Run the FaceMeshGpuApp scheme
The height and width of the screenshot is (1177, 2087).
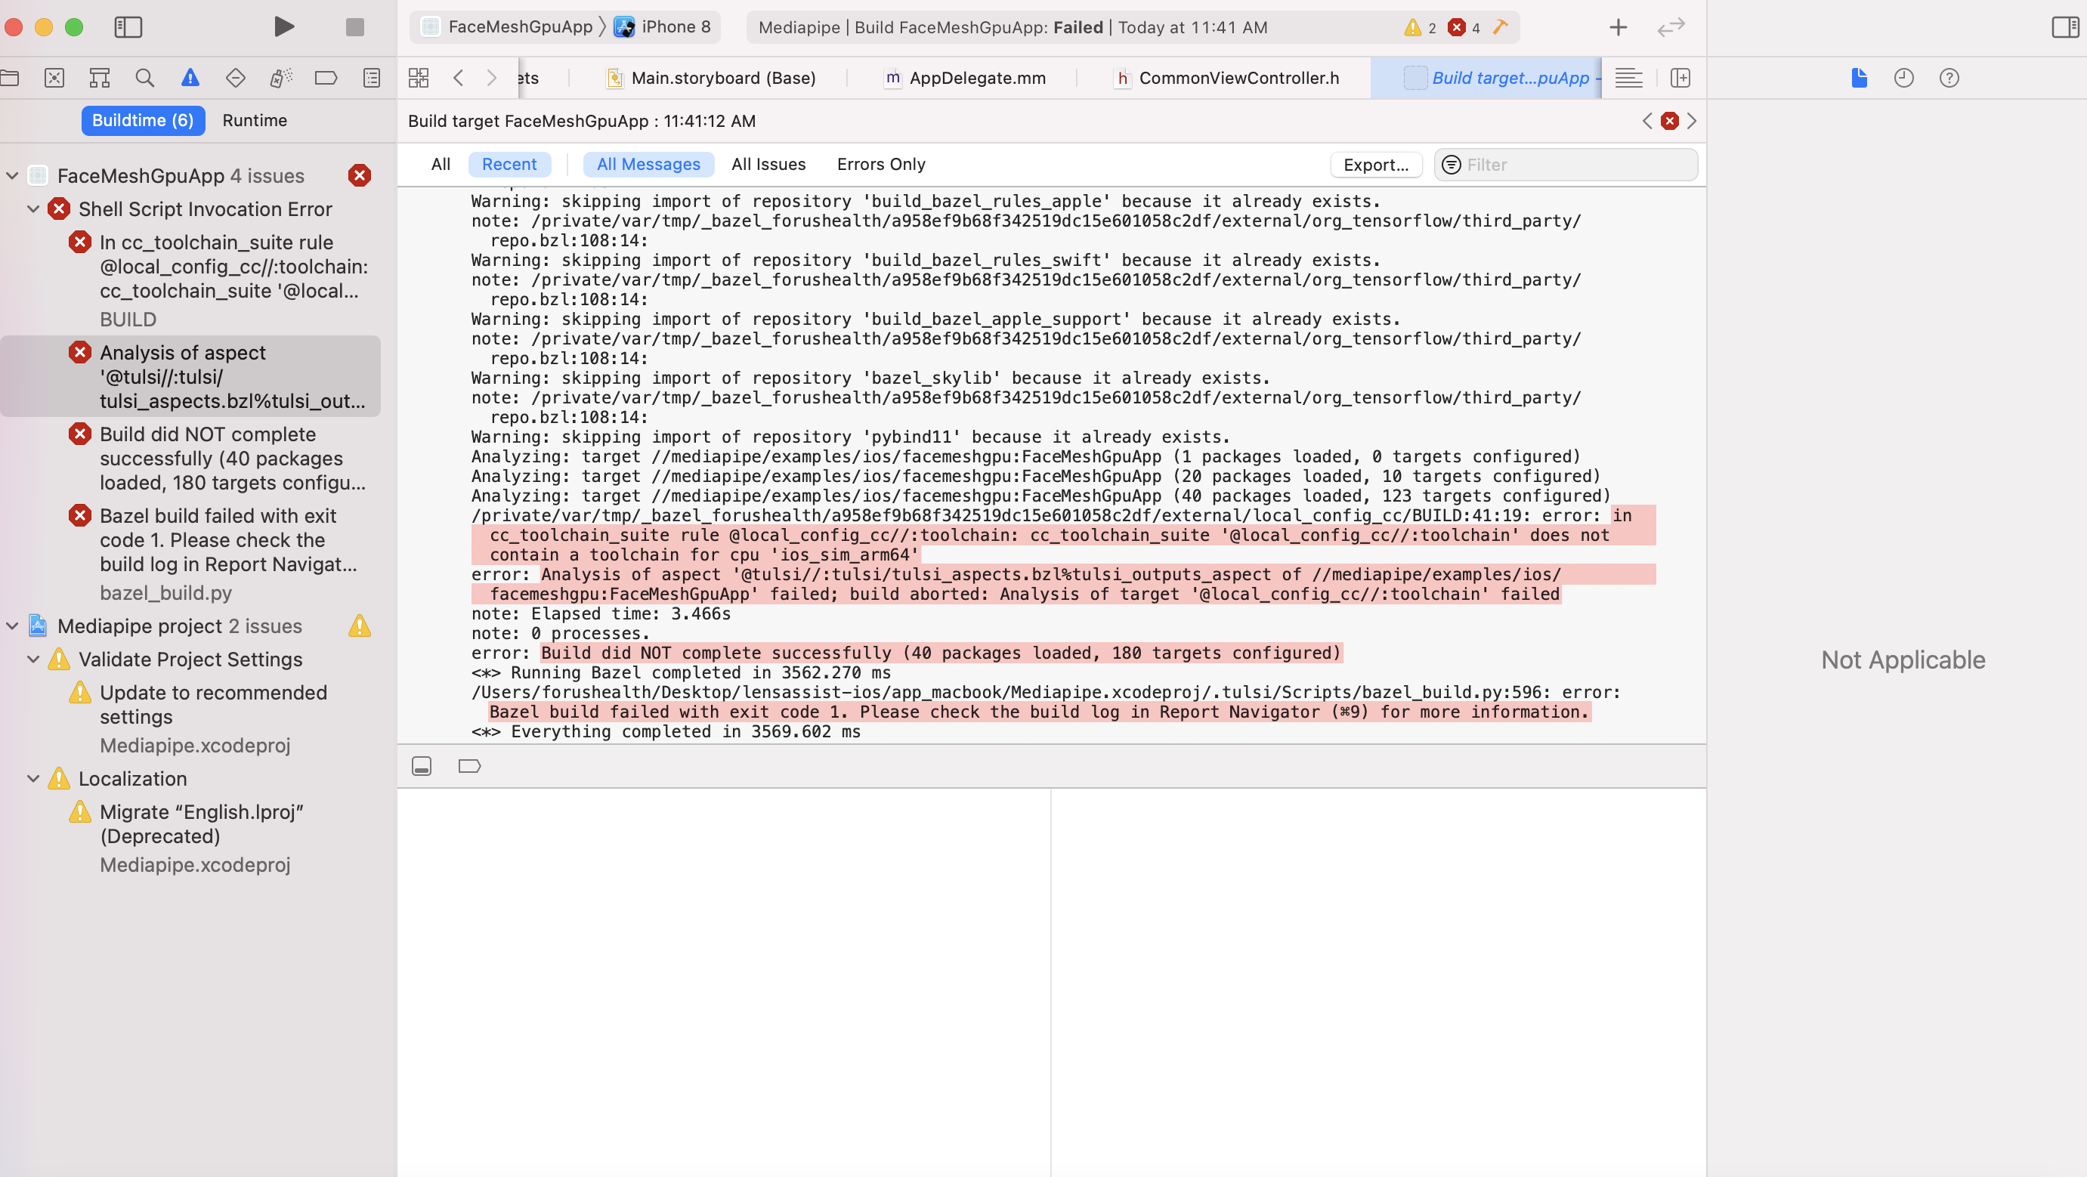(x=283, y=26)
